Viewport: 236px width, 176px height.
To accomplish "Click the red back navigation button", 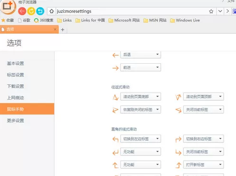I will pyautogui.click(x=22, y=11).
